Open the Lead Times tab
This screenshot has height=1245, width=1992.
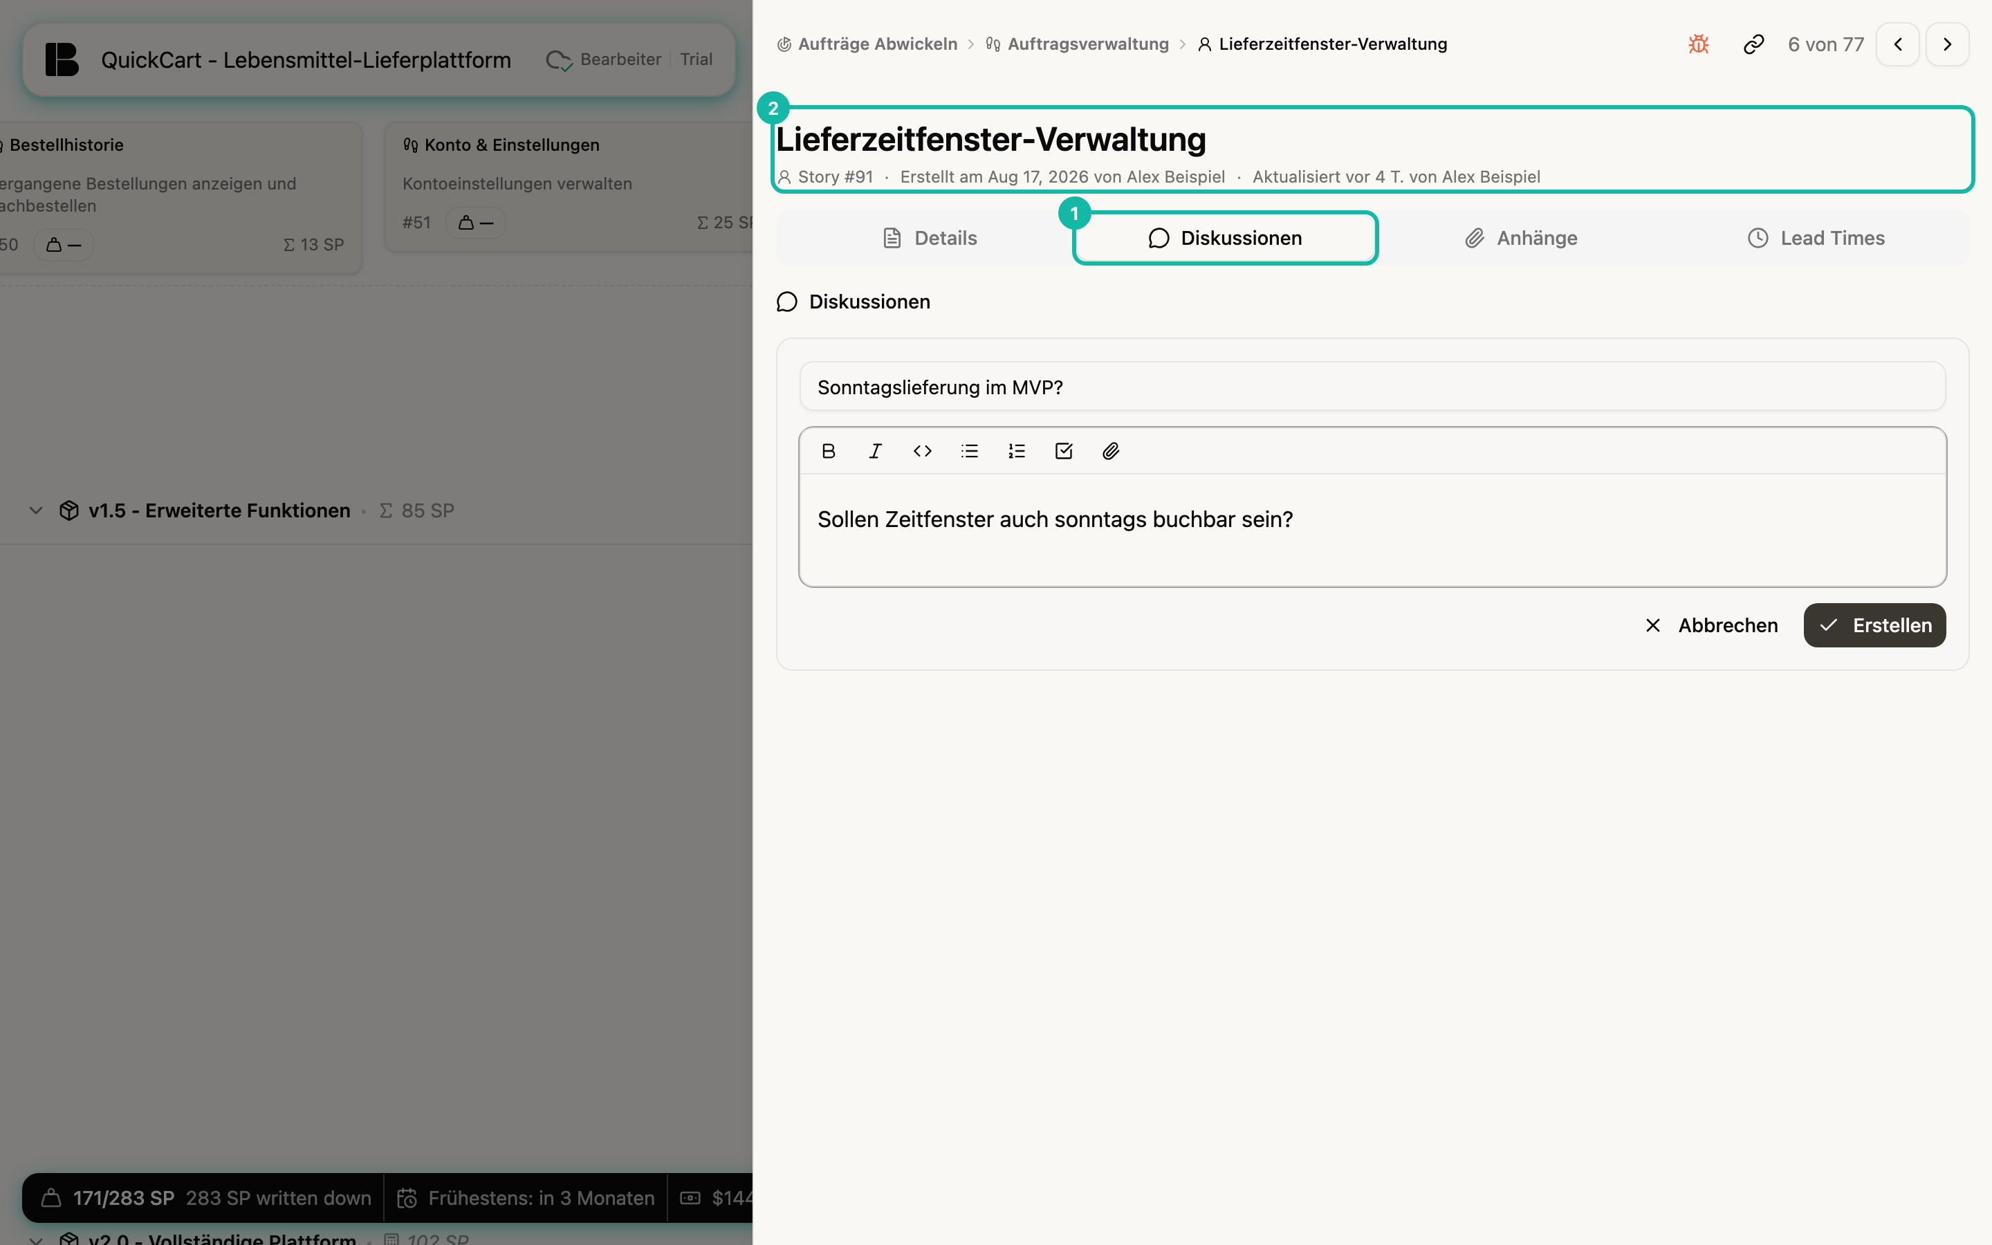1816,238
